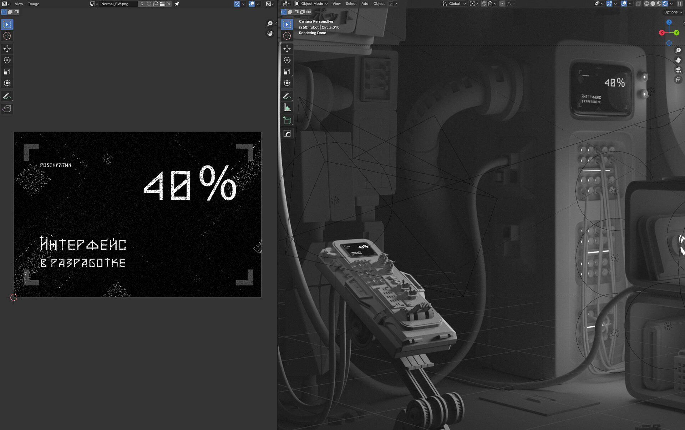This screenshot has height=430, width=685.
Task: Unlink Normal_BW.png with the X button
Action: pos(169,4)
